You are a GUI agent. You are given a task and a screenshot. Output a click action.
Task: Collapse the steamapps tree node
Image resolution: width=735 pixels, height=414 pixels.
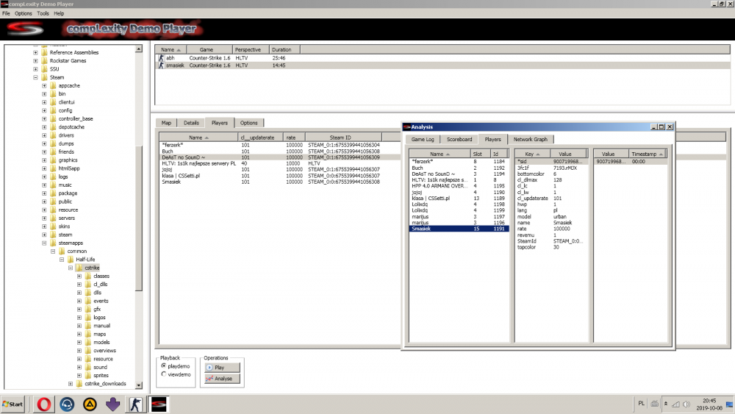click(x=45, y=243)
